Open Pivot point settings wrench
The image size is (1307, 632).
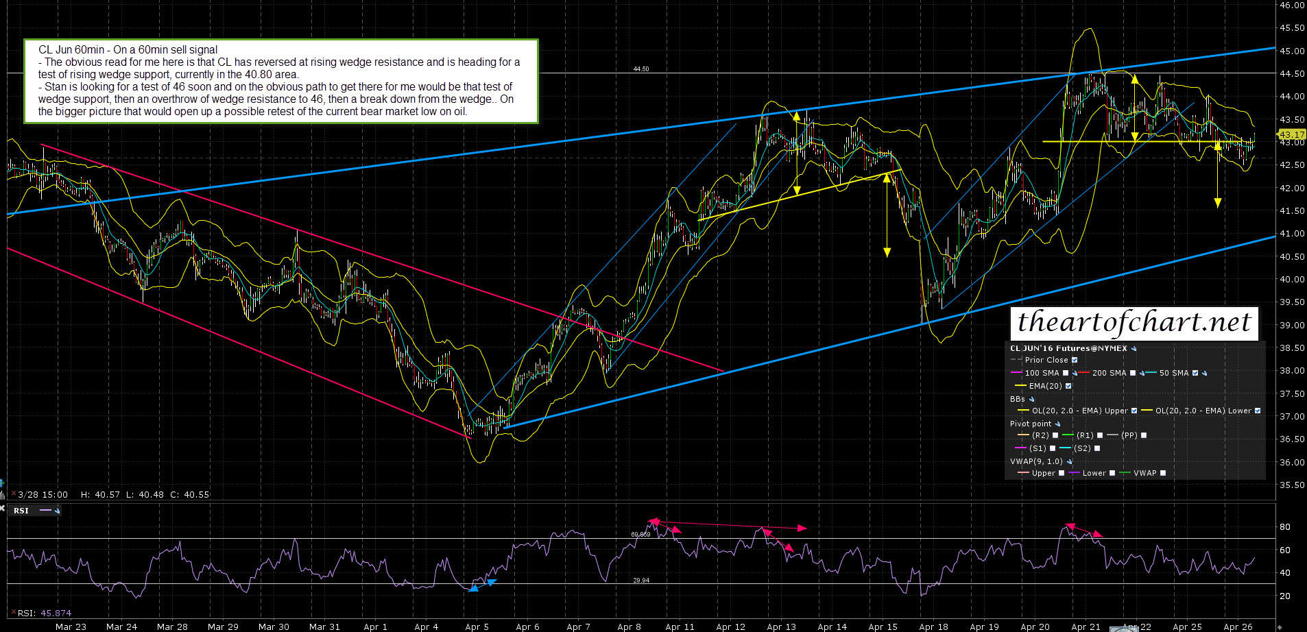(x=1057, y=424)
